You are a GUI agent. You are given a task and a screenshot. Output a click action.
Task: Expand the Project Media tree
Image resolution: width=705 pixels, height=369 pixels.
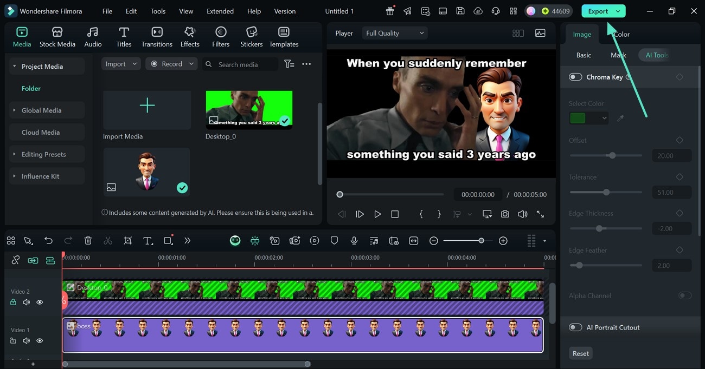click(14, 66)
